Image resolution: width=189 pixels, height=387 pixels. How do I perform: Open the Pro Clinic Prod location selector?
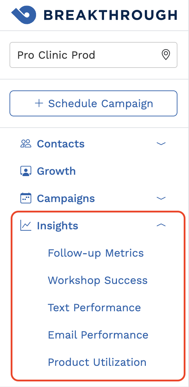coord(93,55)
